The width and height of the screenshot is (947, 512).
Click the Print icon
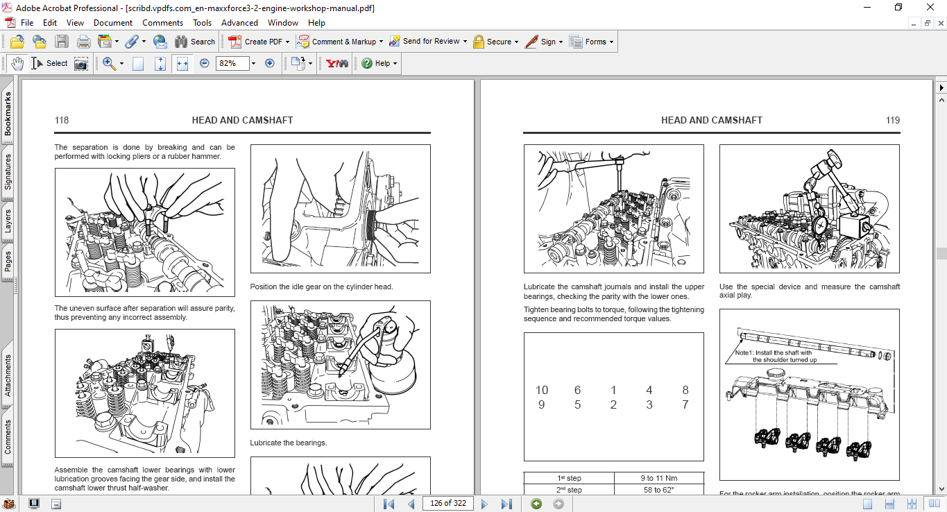pyautogui.click(x=83, y=42)
